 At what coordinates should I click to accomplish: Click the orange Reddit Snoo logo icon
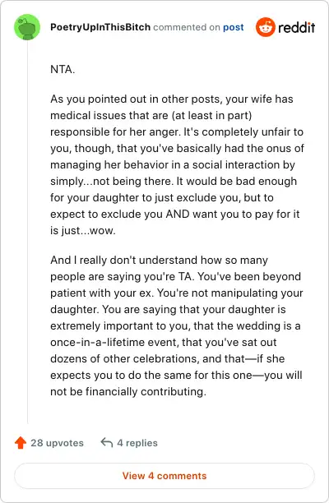[266, 27]
